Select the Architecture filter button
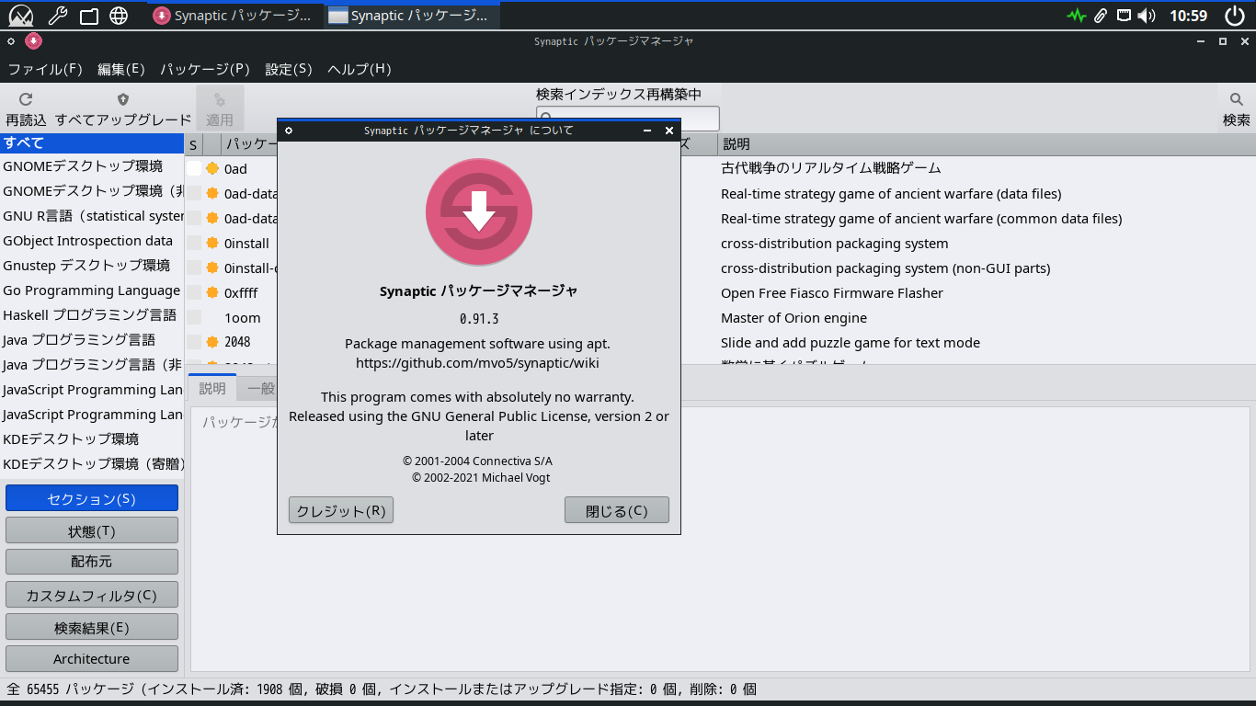Viewport: 1256px width, 706px height. [92, 658]
